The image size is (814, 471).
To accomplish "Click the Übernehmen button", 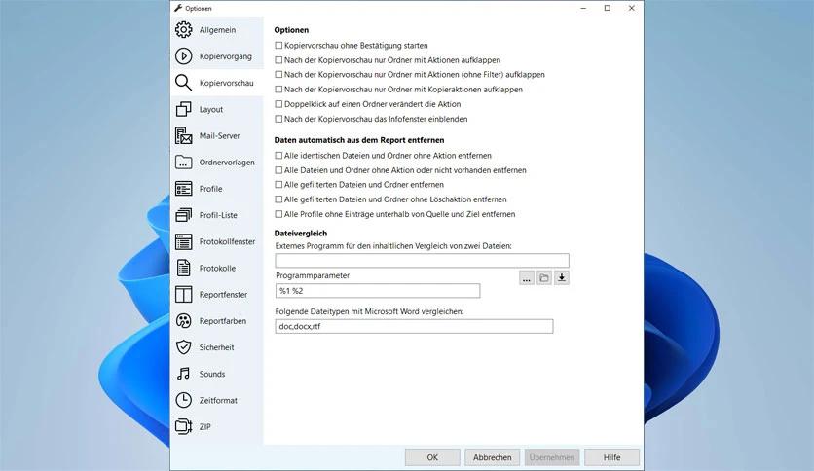I will click(x=552, y=457).
